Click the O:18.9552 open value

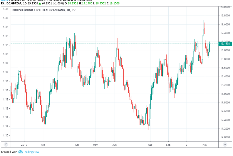coord(71,3)
